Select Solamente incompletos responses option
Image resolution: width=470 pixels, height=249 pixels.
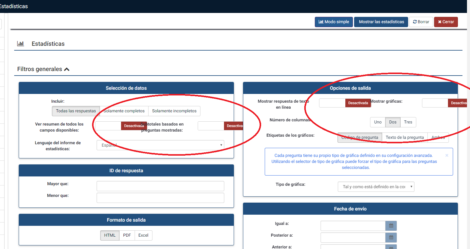pyautogui.click(x=174, y=111)
